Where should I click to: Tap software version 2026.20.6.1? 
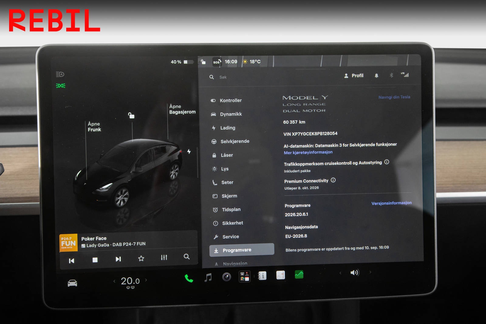coord(296,214)
